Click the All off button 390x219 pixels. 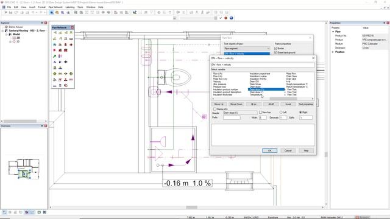click(x=271, y=104)
